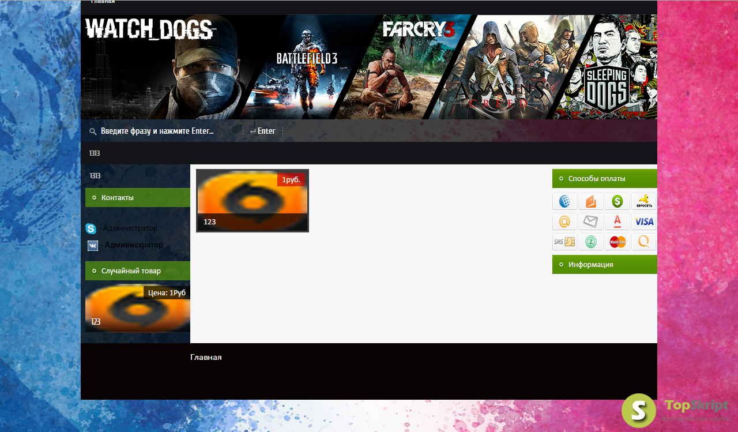Open the VK contact icon
738x432 pixels.
(x=93, y=246)
